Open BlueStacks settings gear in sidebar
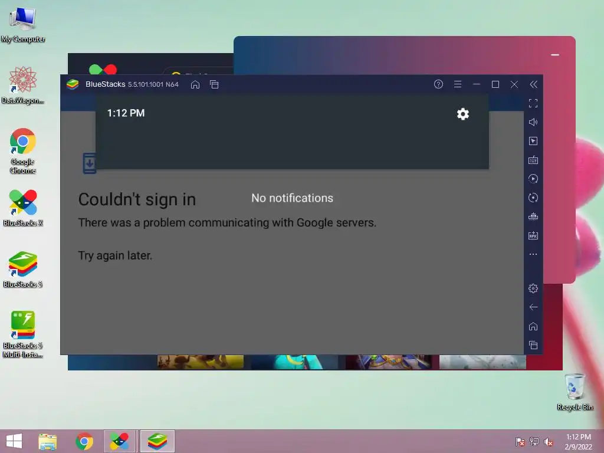604x453 pixels. 533,288
